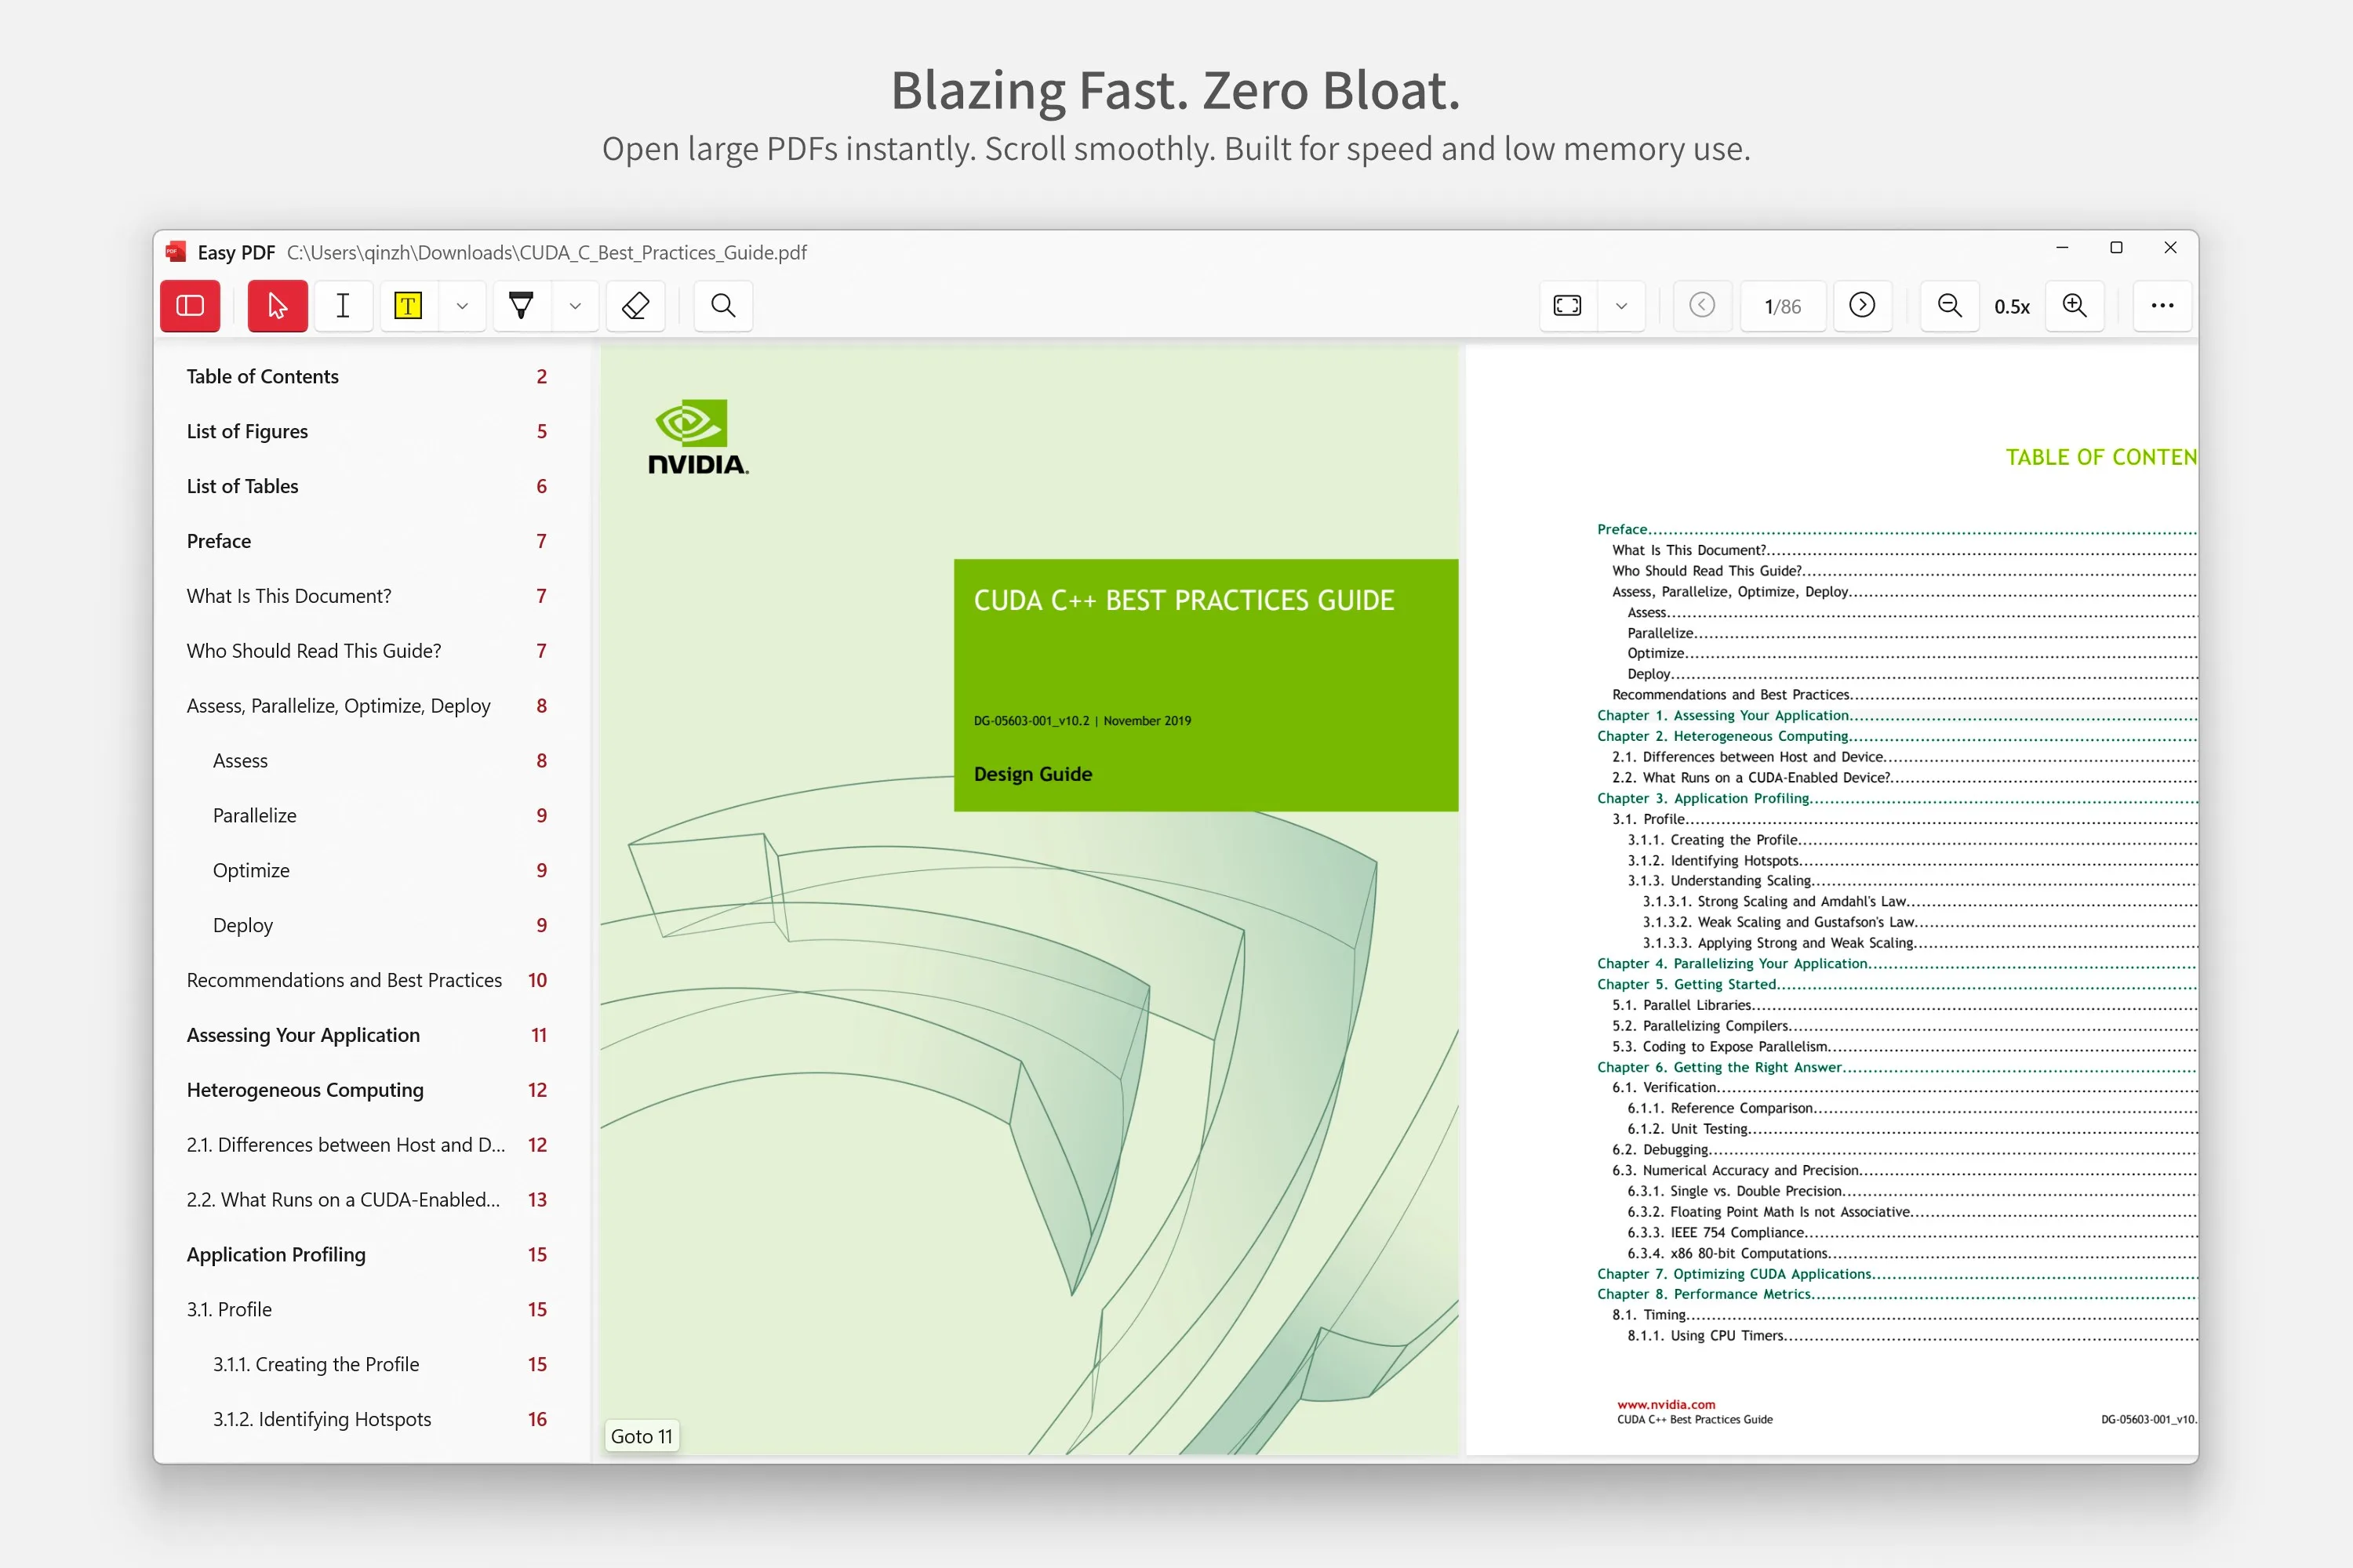Zoom in on the document
Screen dimensions: 2353x1568
[x=2075, y=306]
